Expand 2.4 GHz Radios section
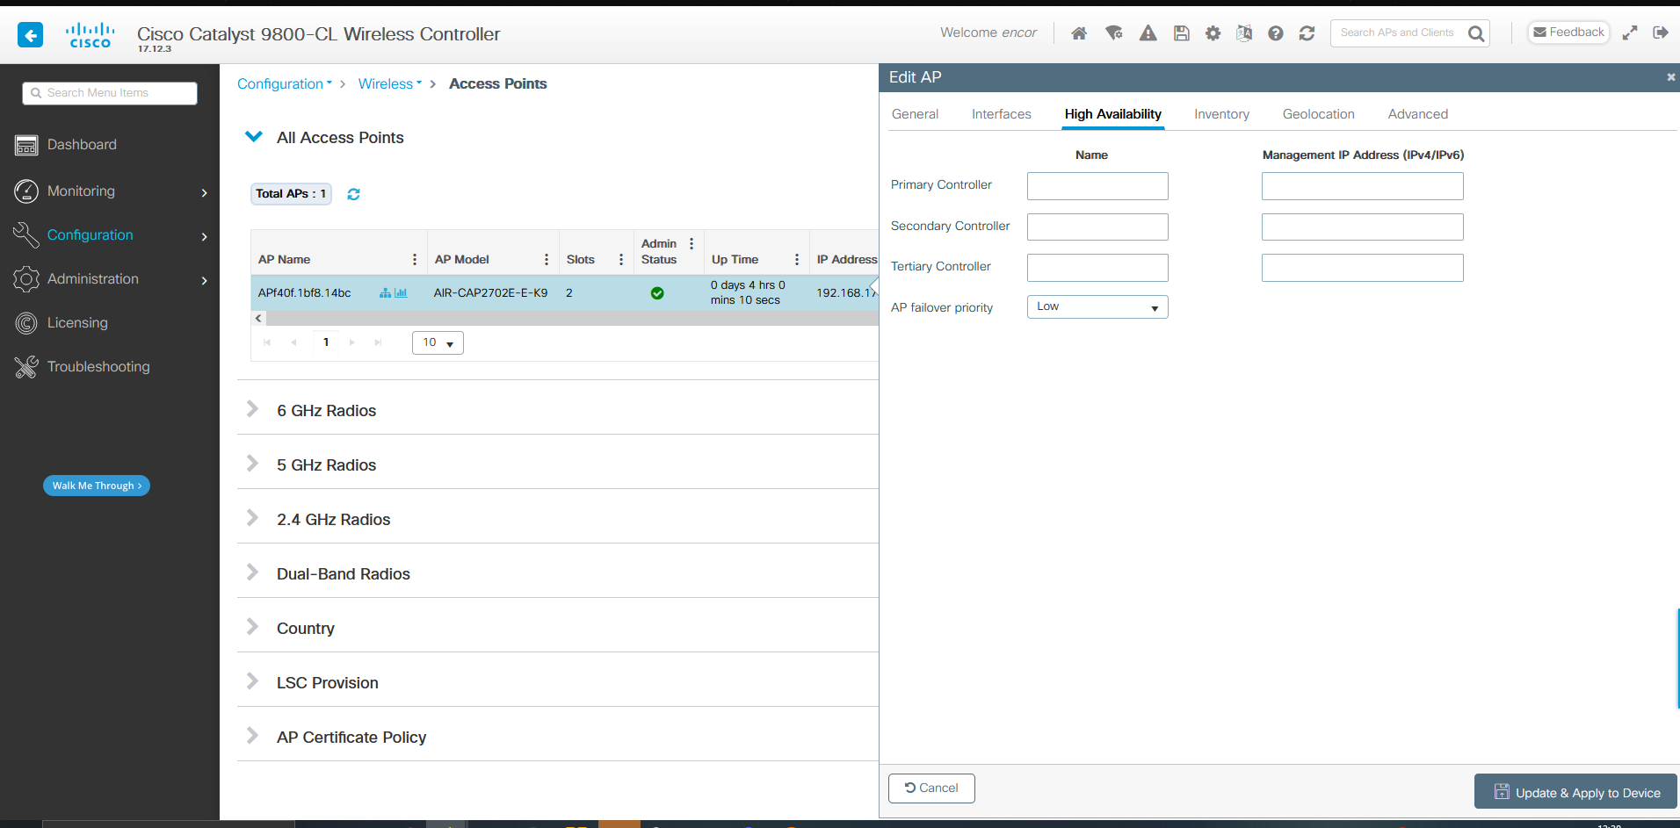The height and width of the screenshot is (828, 1680). coord(253,518)
